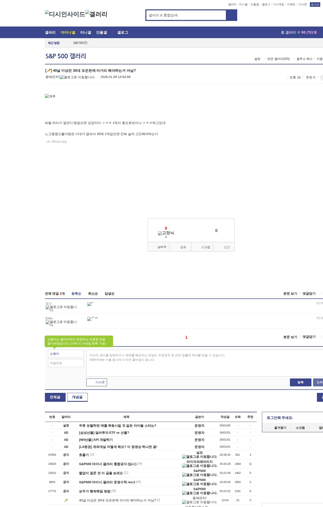Click the 손붕이 nickname input field
Image resolution: width=323 pixels, height=507 pixels.
66,354
